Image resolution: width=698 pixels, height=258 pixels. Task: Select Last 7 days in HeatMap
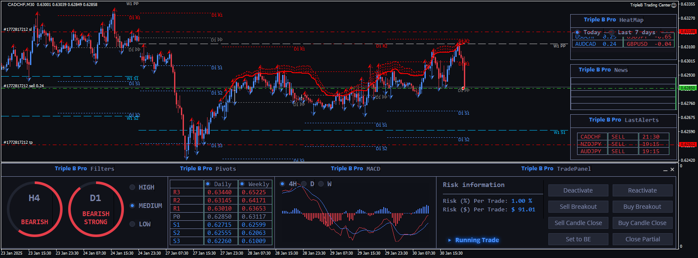(x=612, y=32)
